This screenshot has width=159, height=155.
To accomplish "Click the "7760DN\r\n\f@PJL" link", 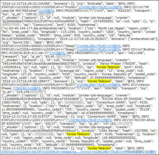I will (x=27, y=88).
